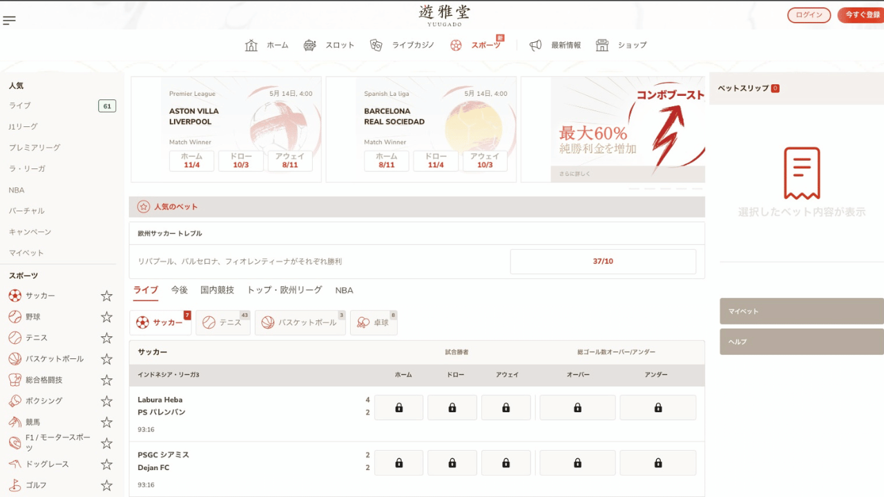Click horse racing icon beside 競馬
The width and height of the screenshot is (884, 497).
click(x=15, y=422)
